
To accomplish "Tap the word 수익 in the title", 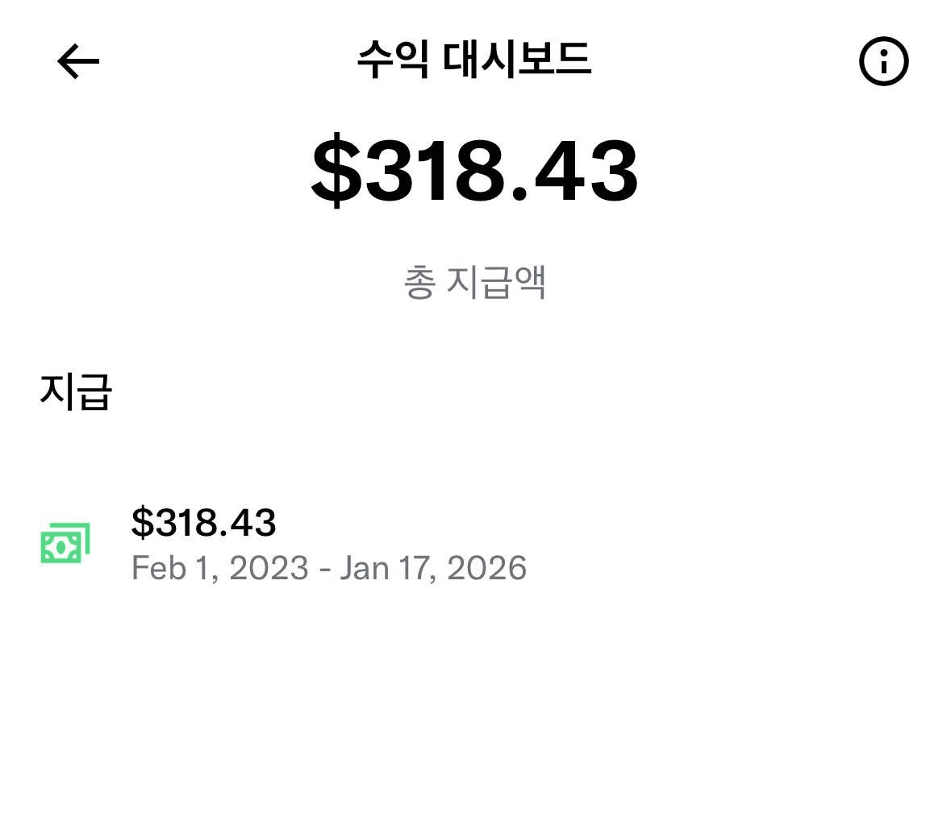I will click(393, 60).
